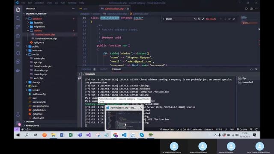The width and height of the screenshot is (274, 154).
Task: Open the File menu in menu bar
Action: click(x=23, y=3)
